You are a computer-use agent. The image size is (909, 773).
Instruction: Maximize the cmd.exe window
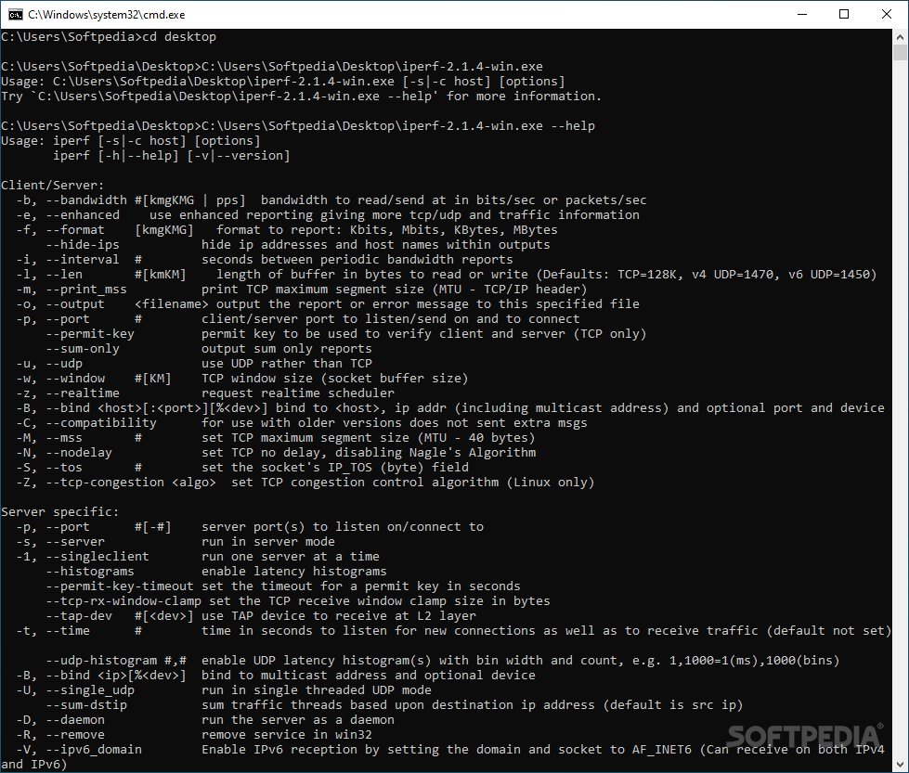[x=844, y=15]
